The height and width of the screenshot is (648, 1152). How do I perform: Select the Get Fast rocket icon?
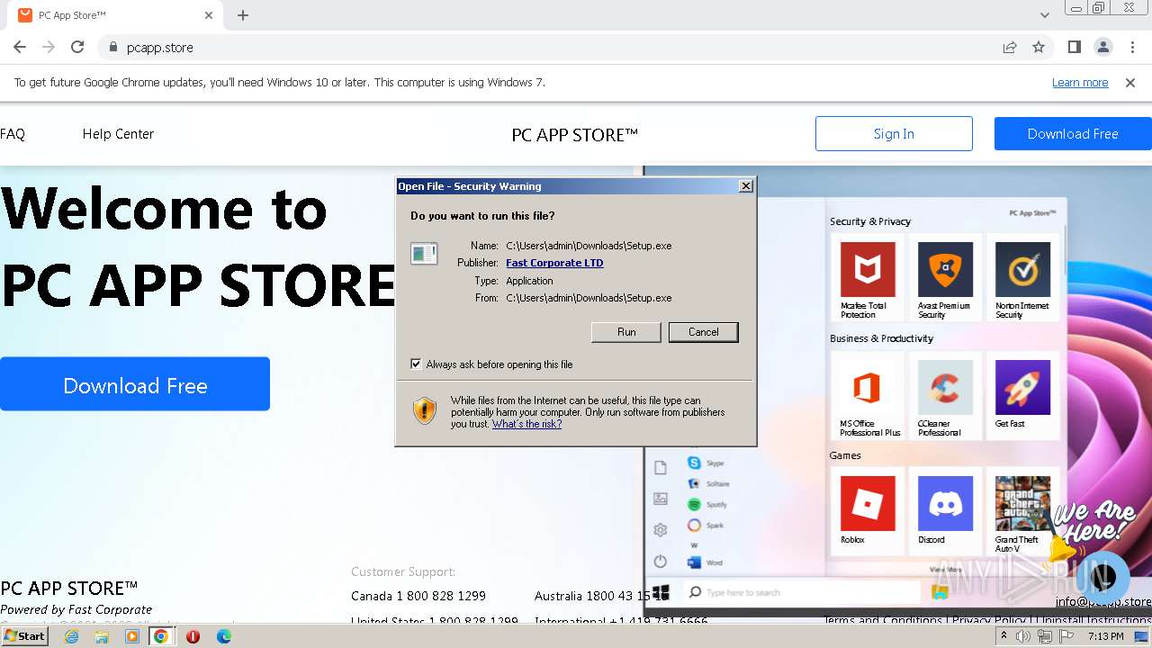tap(1022, 387)
